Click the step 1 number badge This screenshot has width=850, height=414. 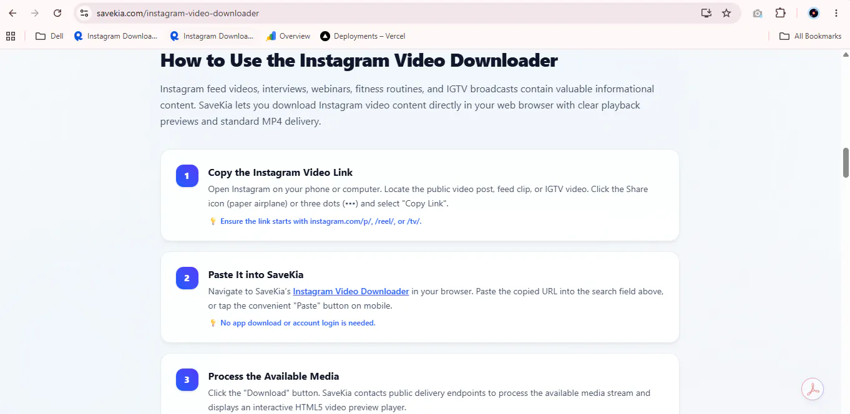click(x=187, y=176)
